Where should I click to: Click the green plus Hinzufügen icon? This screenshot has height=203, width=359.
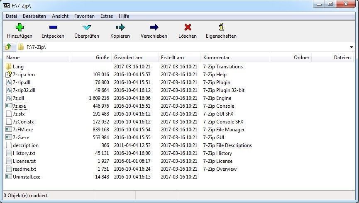pos(20,27)
